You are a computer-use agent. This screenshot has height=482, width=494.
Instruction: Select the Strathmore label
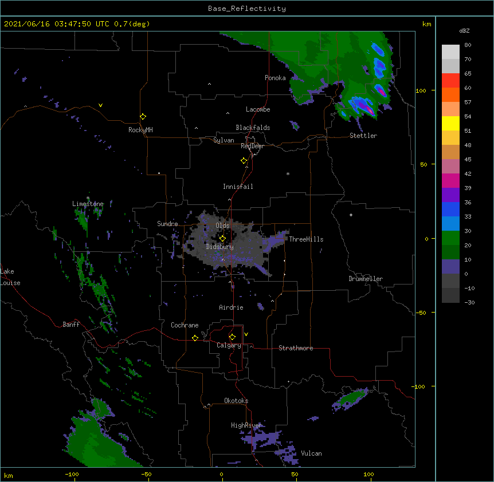coord(296,348)
